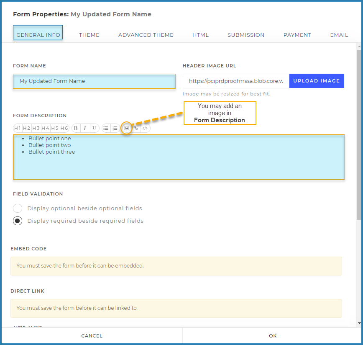Confirm changes with the OK button
Image resolution: width=363 pixels, height=345 pixels.
coord(273,336)
